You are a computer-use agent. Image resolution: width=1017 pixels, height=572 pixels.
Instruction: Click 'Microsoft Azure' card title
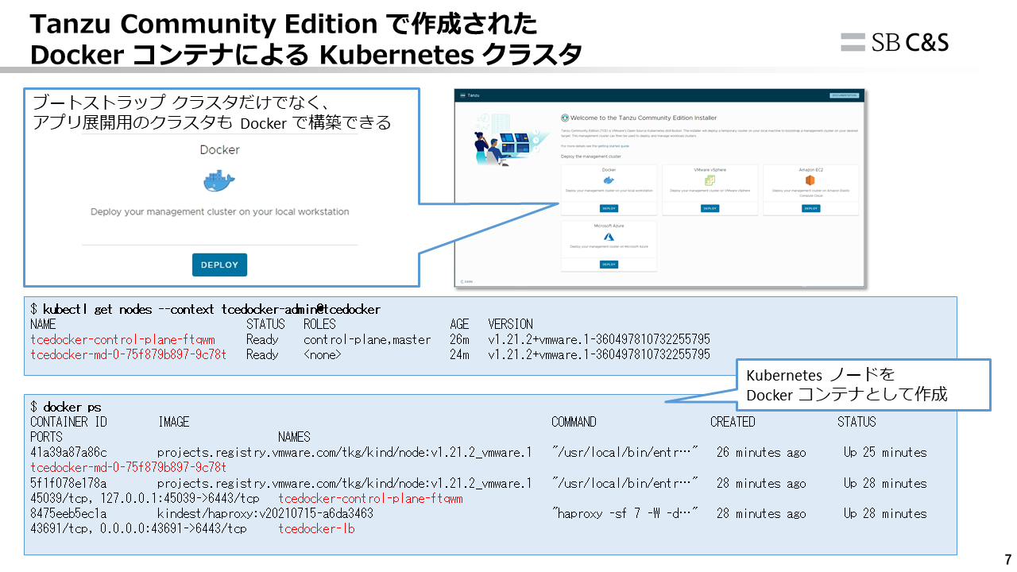click(609, 226)
